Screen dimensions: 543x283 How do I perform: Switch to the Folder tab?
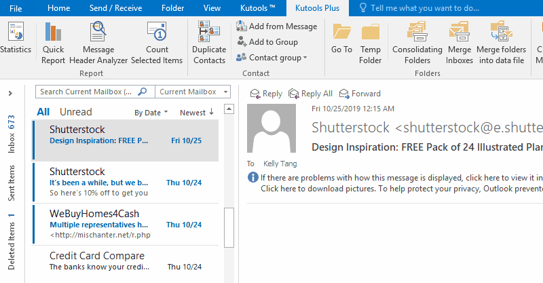pos(172,8)
